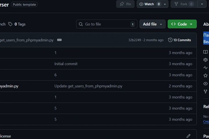Open commit hash 32b2249
Image resolution: width=209 pixels, height=139 pixels.
tap(135, 40)
